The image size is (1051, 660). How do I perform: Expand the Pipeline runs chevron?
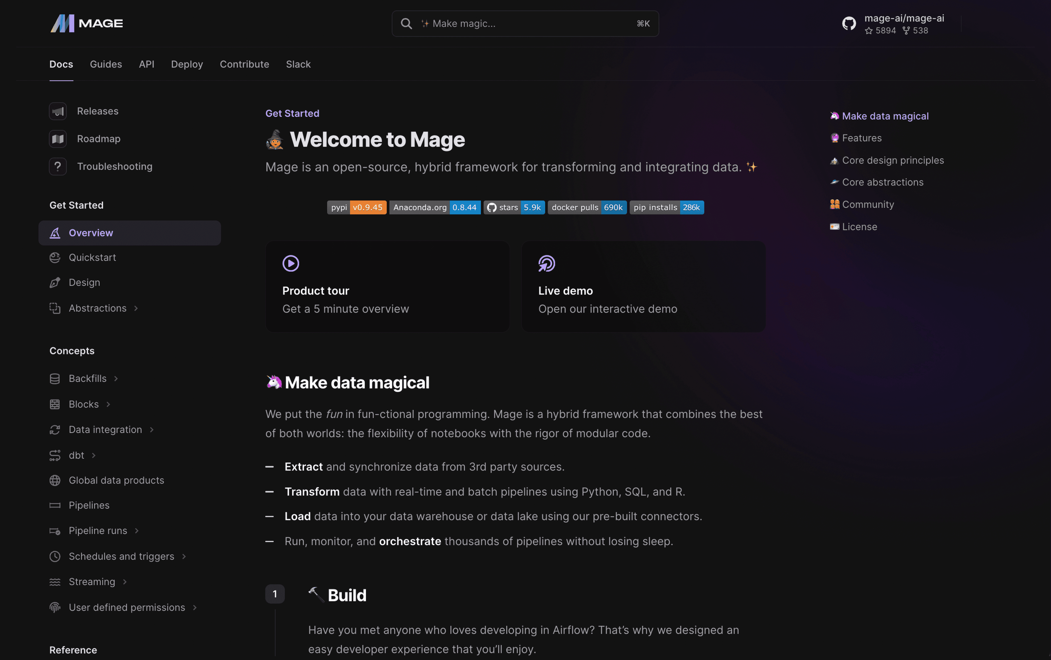point(137,531)
